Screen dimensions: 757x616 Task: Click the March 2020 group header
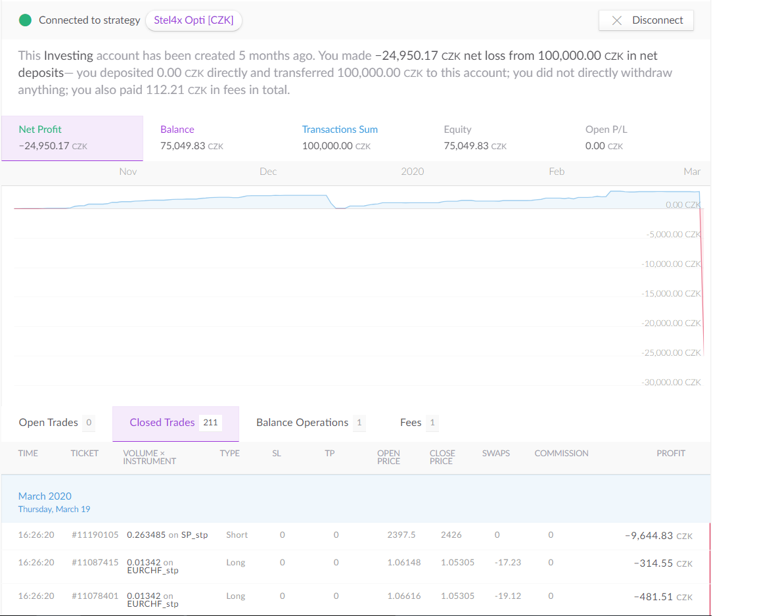[x=45, y=496]
